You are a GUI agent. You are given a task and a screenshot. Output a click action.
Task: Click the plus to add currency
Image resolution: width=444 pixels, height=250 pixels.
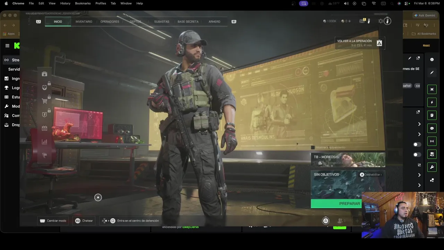tap(349, 21)
